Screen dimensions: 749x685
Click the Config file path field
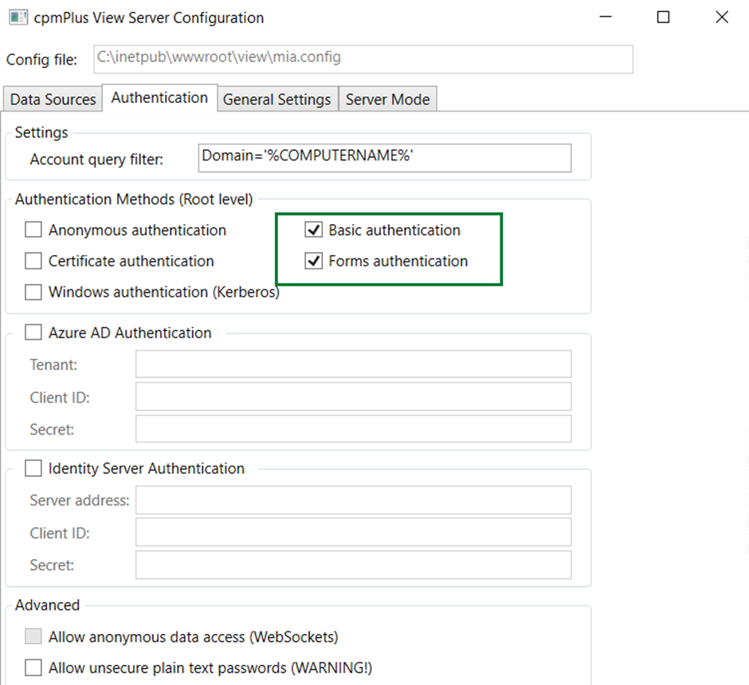(363, 59)
